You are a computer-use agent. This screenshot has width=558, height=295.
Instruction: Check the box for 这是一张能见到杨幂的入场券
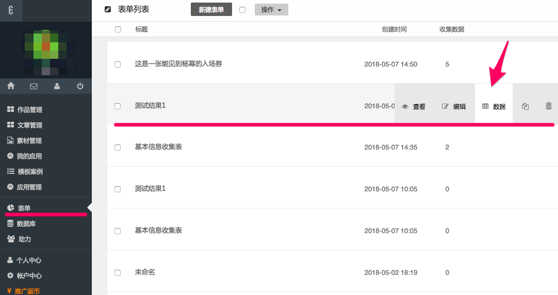point(118,64)
